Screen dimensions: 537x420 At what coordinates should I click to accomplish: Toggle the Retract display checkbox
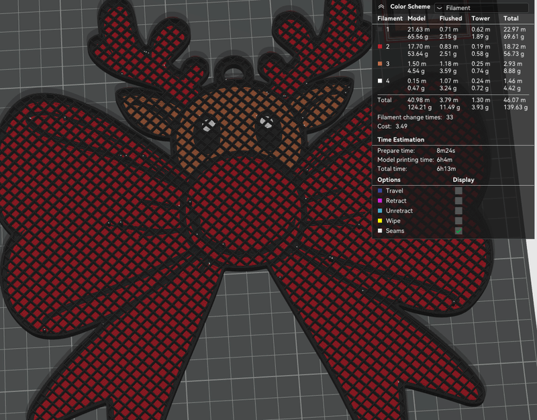coord(458,201)
